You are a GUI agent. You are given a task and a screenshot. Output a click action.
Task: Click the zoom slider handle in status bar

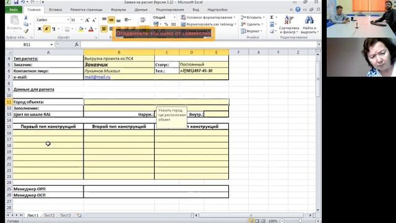pos(300,221)
